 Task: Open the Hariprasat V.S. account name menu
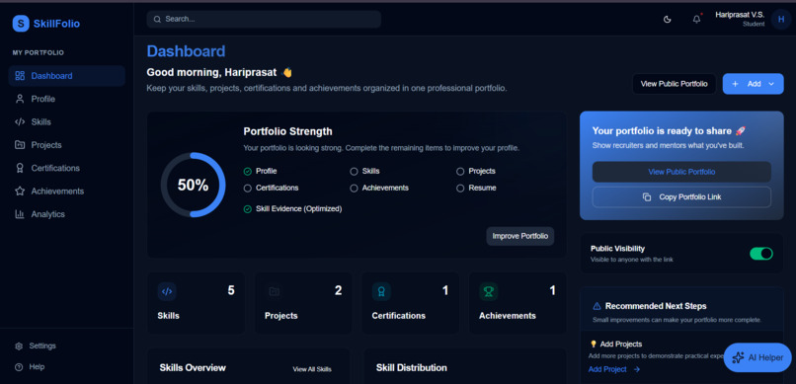(740, 15)
